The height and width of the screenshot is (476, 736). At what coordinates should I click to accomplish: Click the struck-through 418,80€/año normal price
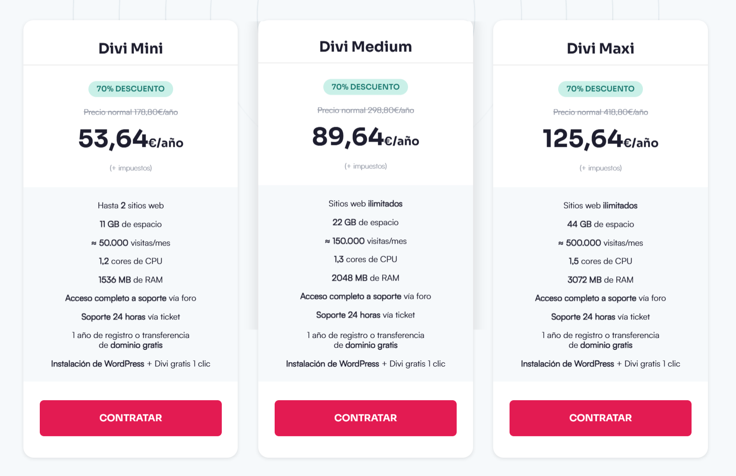coord(600,112)
